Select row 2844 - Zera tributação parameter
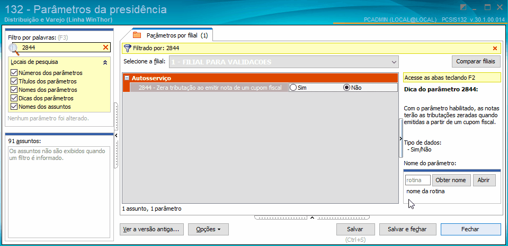 pos(210,88)
